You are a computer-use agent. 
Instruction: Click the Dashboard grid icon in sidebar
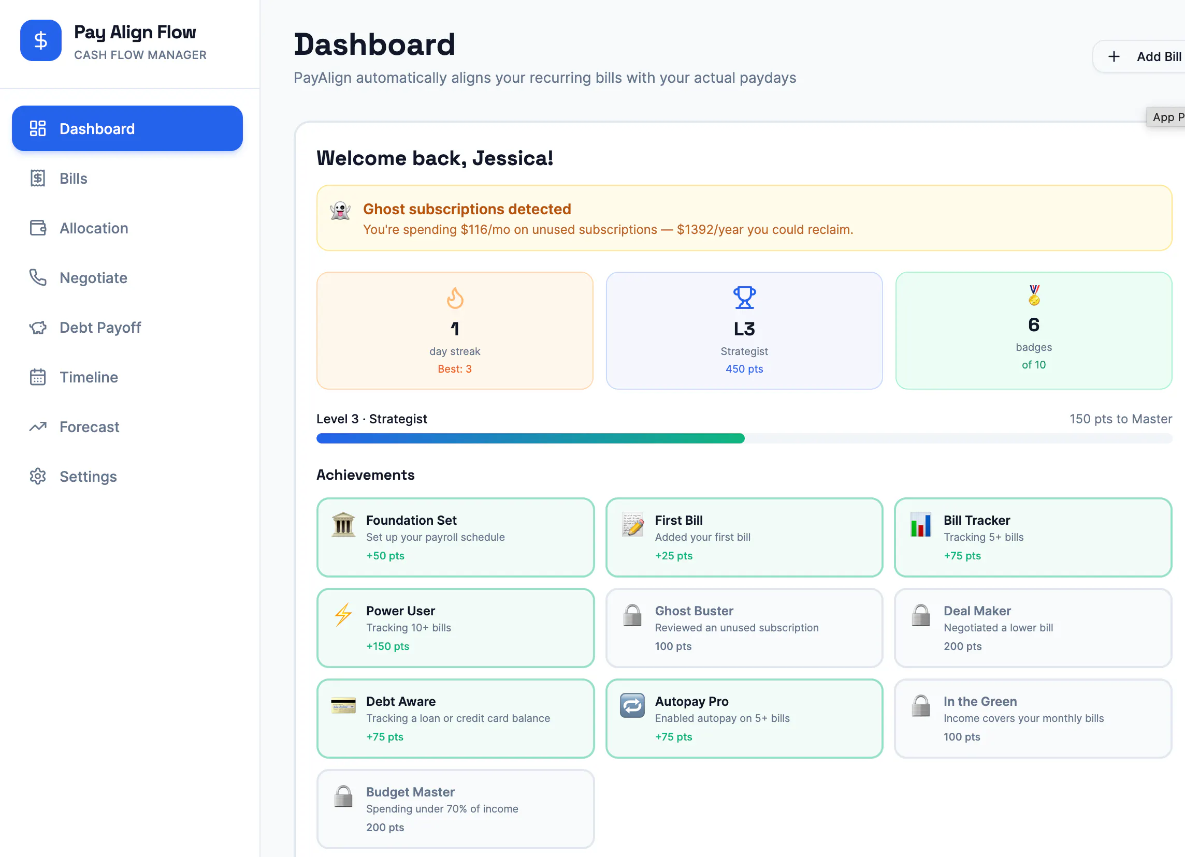click(38, 128)
